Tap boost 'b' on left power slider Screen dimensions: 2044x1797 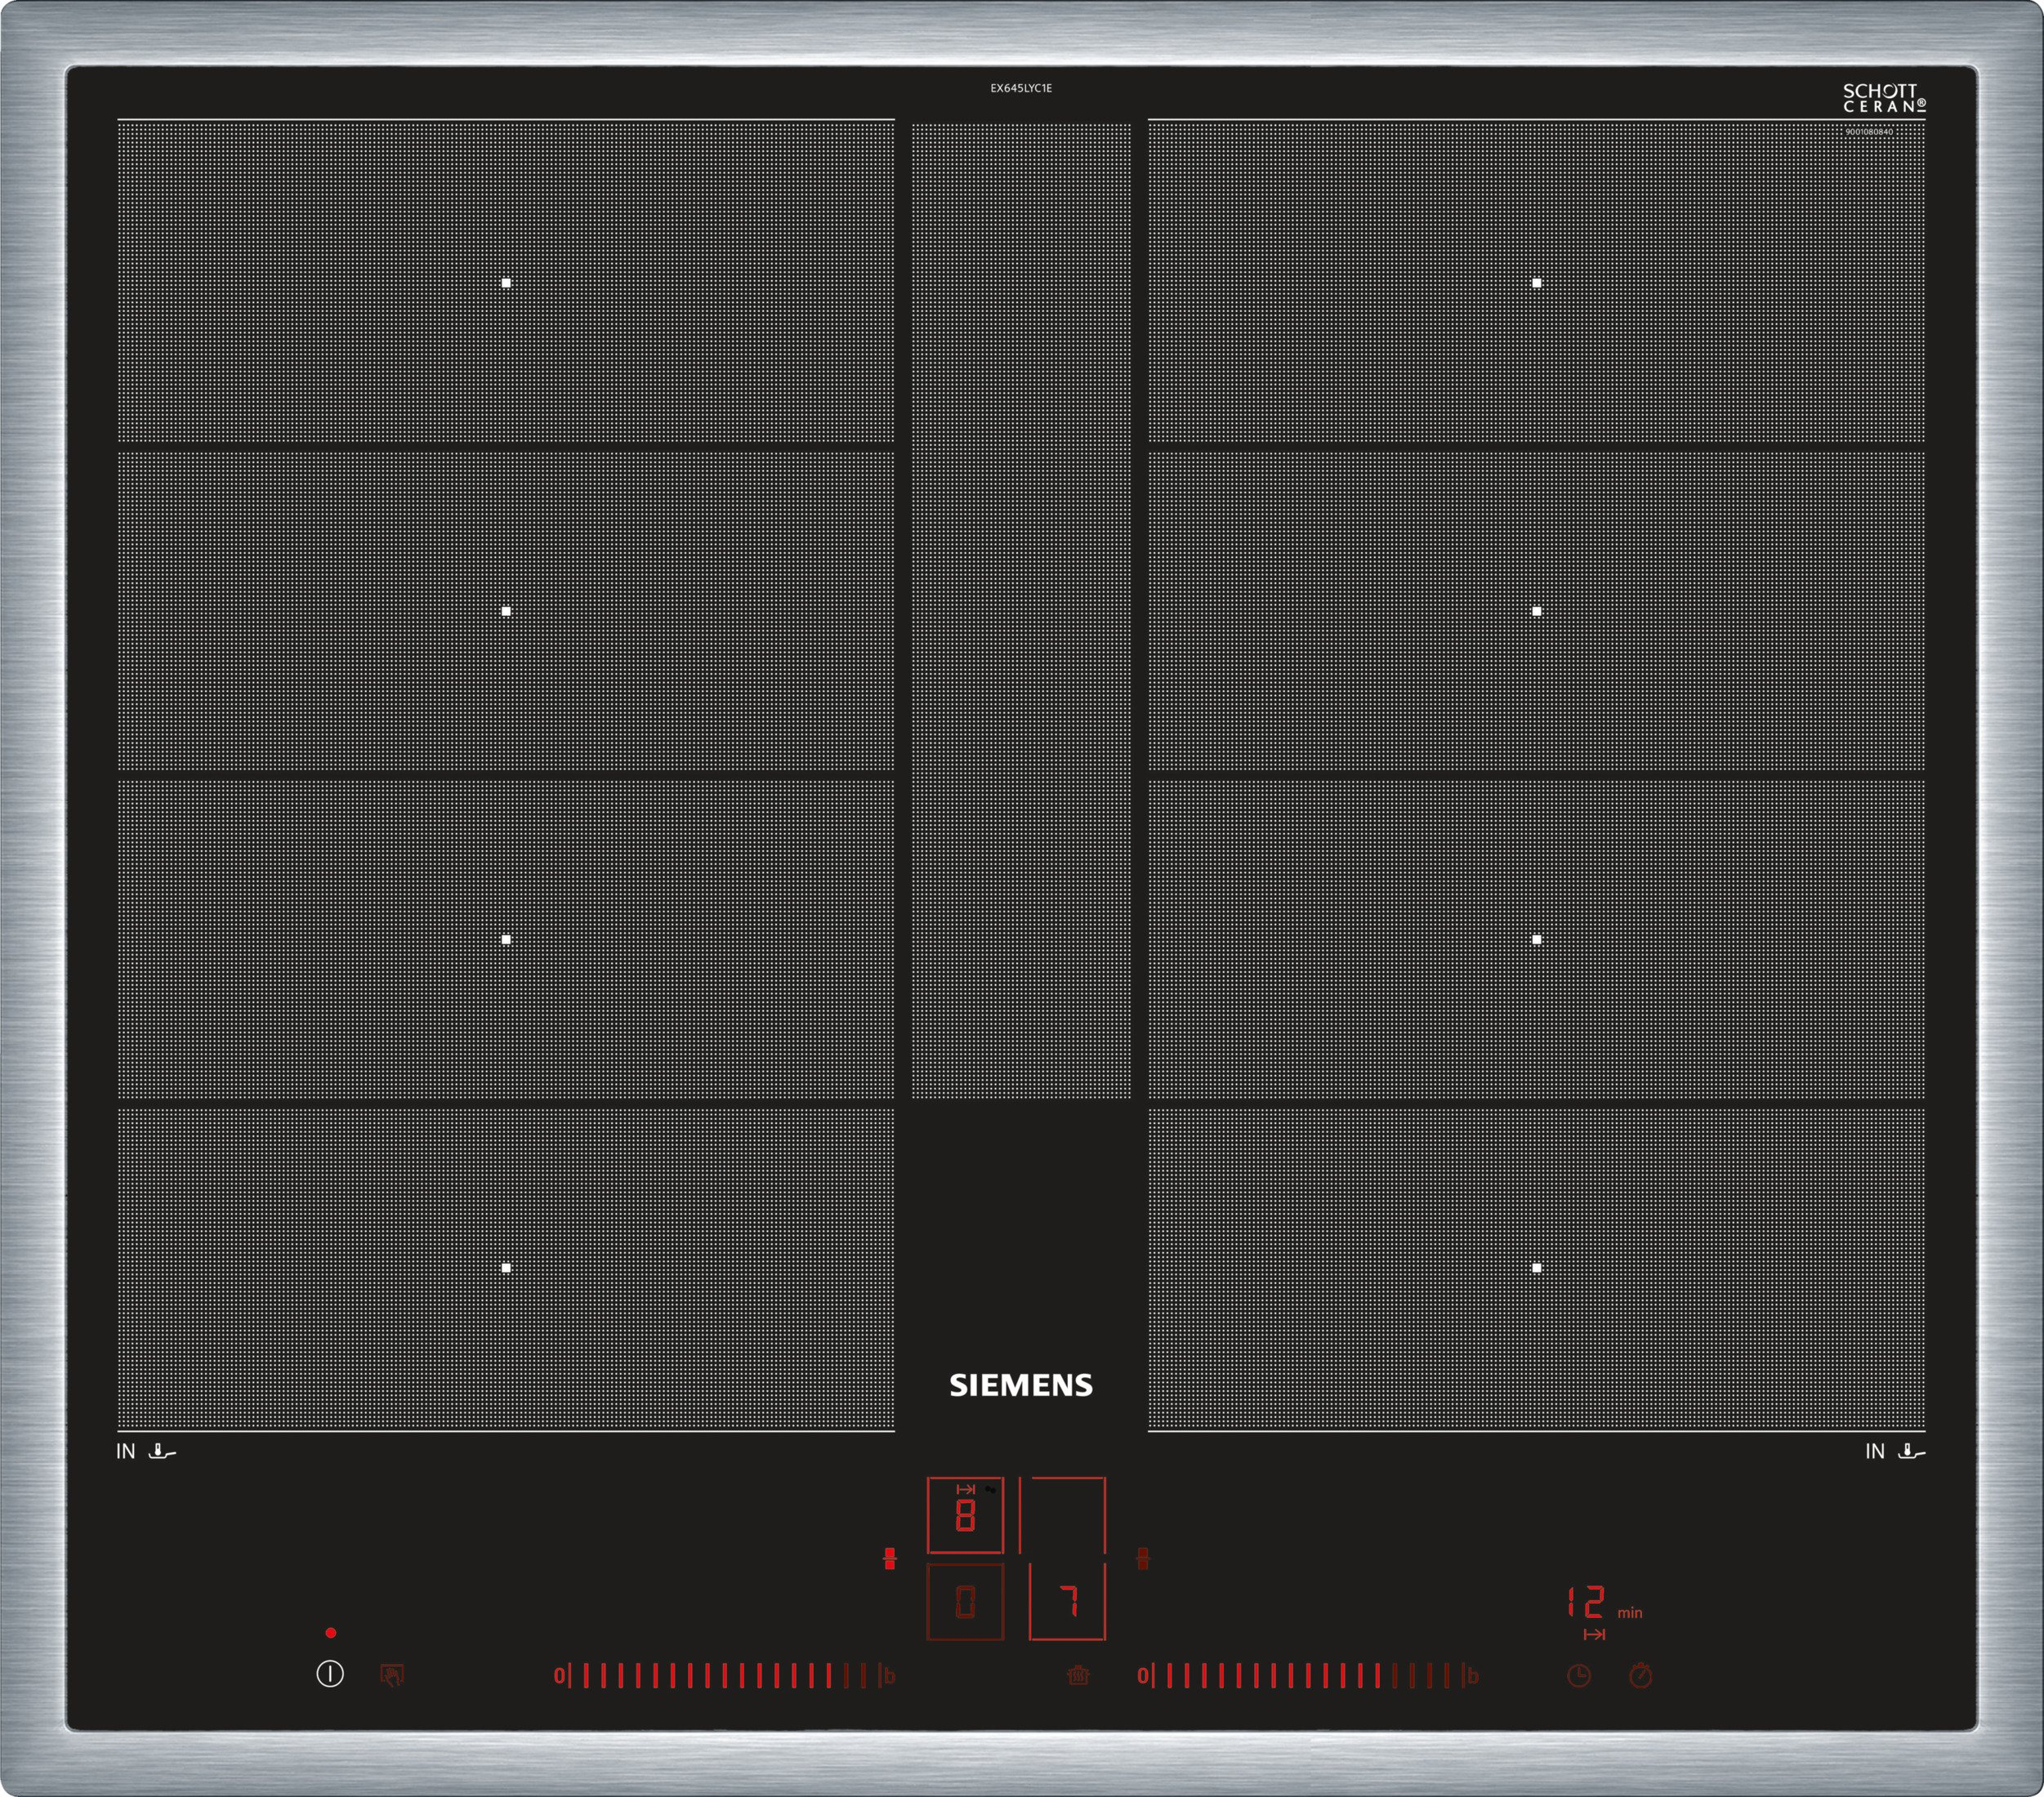[x=889, y=1675]
